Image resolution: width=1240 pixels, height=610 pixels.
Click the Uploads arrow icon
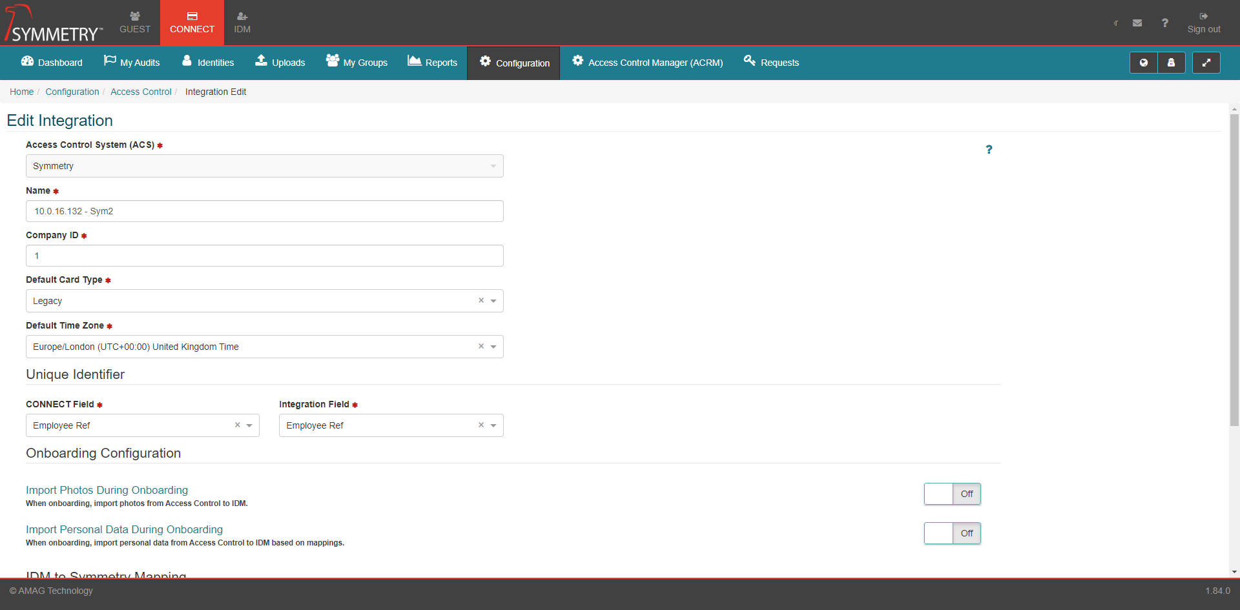click(261, 60)
